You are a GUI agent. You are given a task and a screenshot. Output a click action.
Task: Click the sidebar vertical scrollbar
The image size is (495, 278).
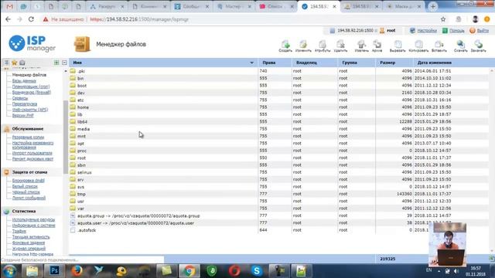tap(66, 137)
